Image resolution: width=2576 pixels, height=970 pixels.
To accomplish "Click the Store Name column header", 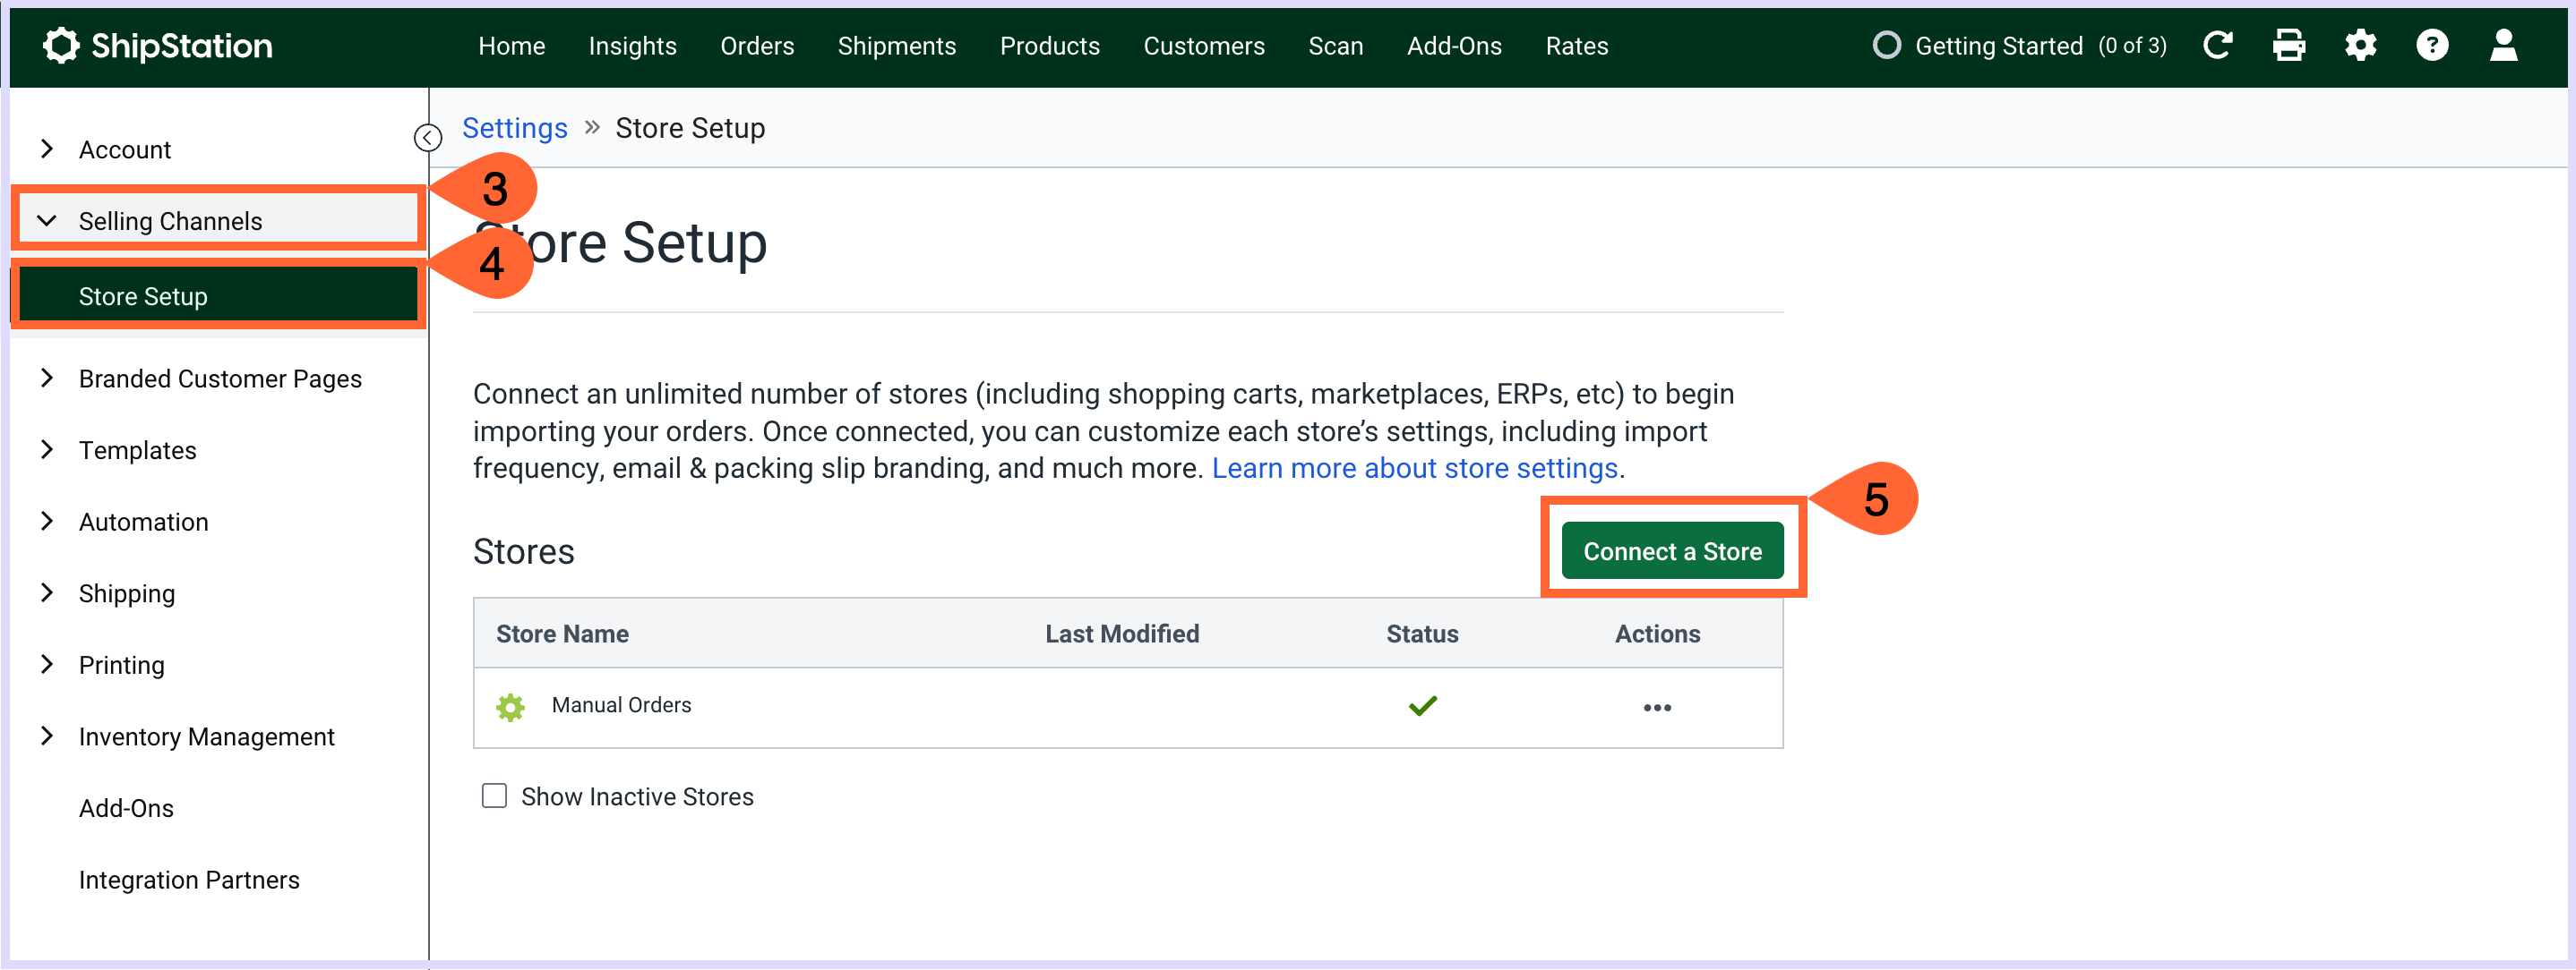I will point(562,634).
